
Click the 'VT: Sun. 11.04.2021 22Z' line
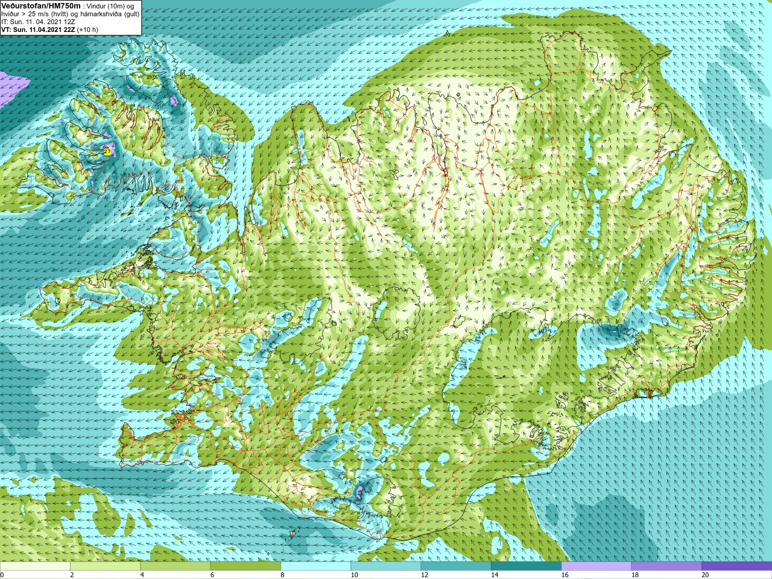click(x=38, y=30)
